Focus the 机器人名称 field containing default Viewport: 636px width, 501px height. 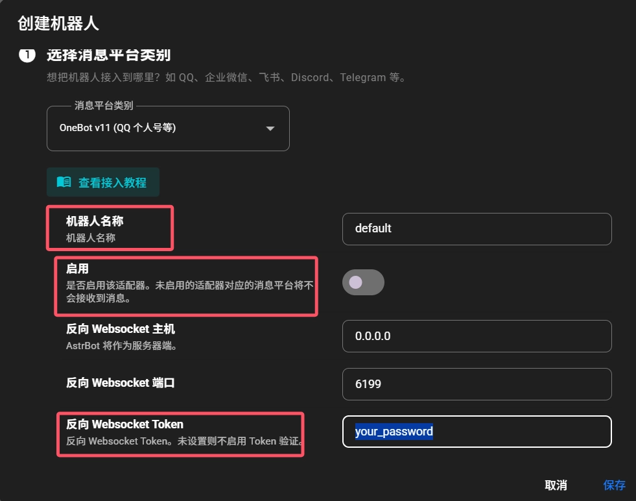tap(477, 229)
